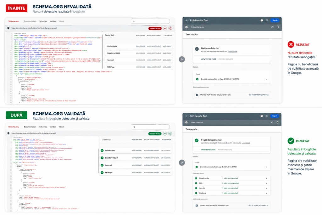Click the aA icon in DUPĂ validator toolbar
322x215 pixels.
point(165,133)
